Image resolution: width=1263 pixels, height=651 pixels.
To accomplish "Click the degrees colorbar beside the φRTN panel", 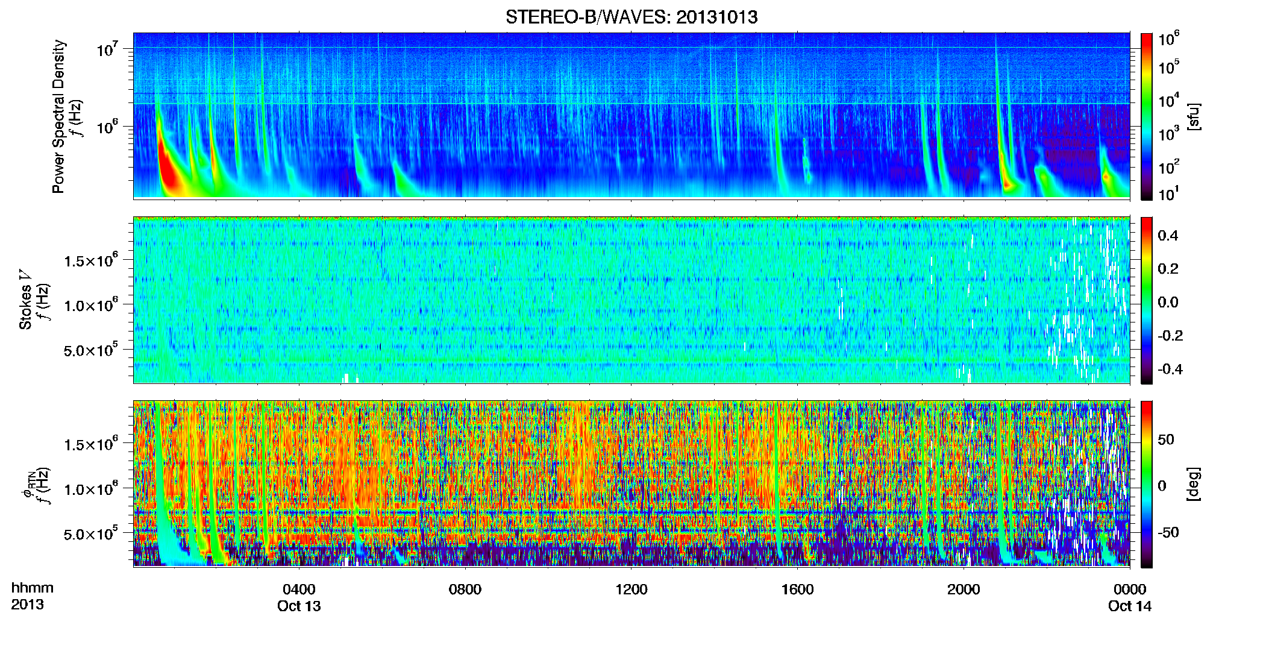I will point(1147,485).
